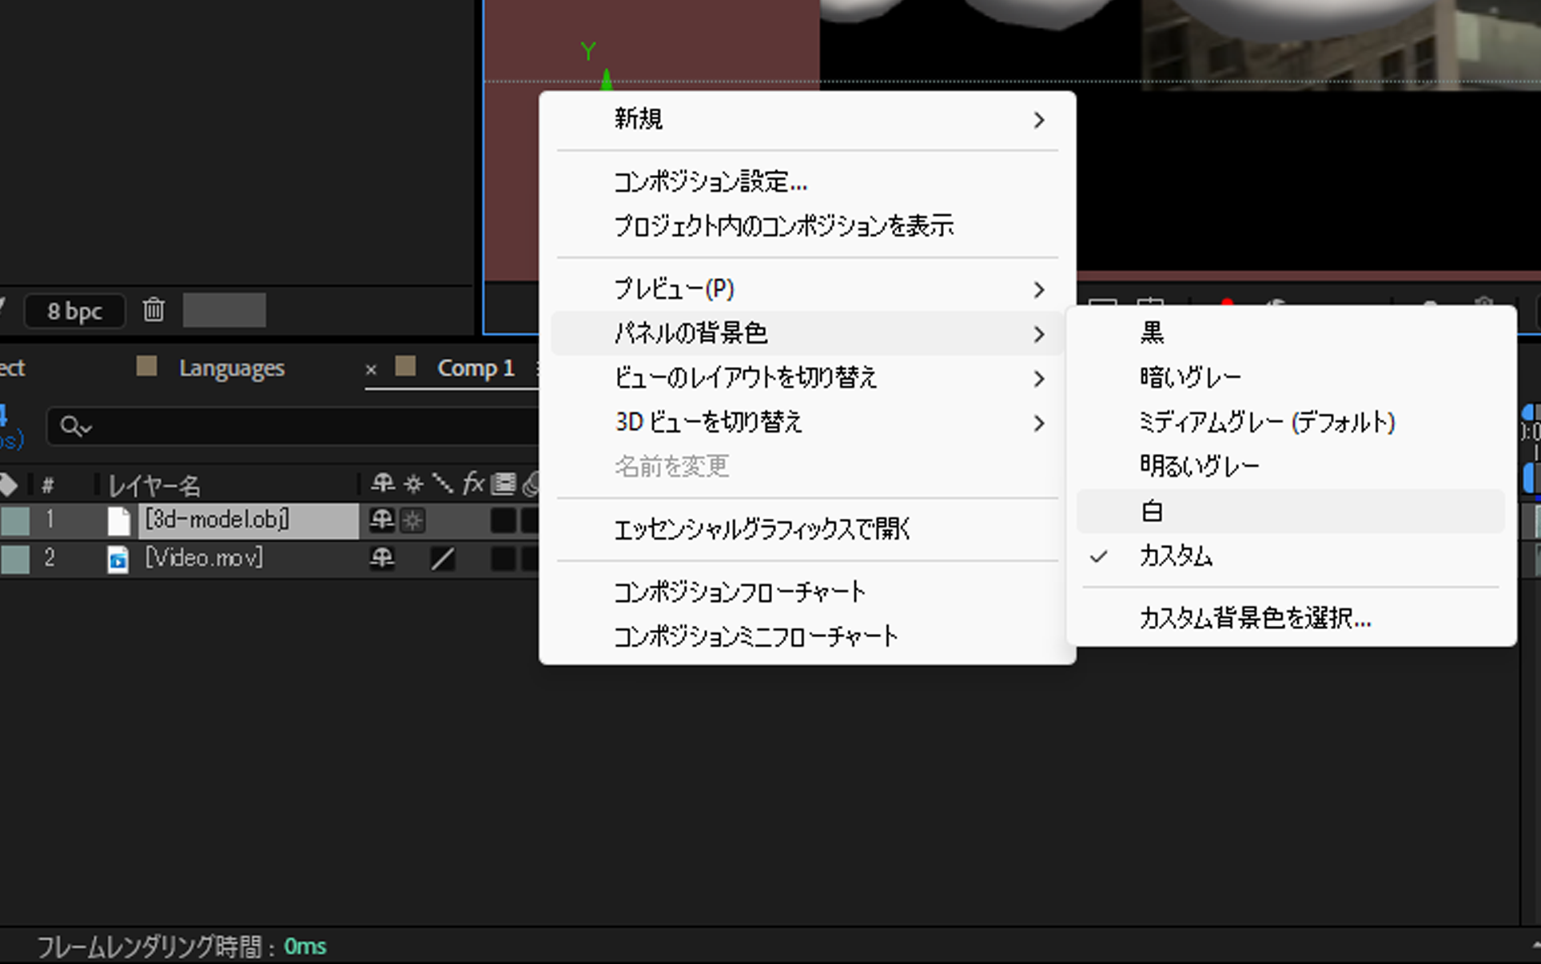This screenshot has height=964, width=1541.
Task: Open コンポジション設定... dialog
Action: (x=807, y=182)
